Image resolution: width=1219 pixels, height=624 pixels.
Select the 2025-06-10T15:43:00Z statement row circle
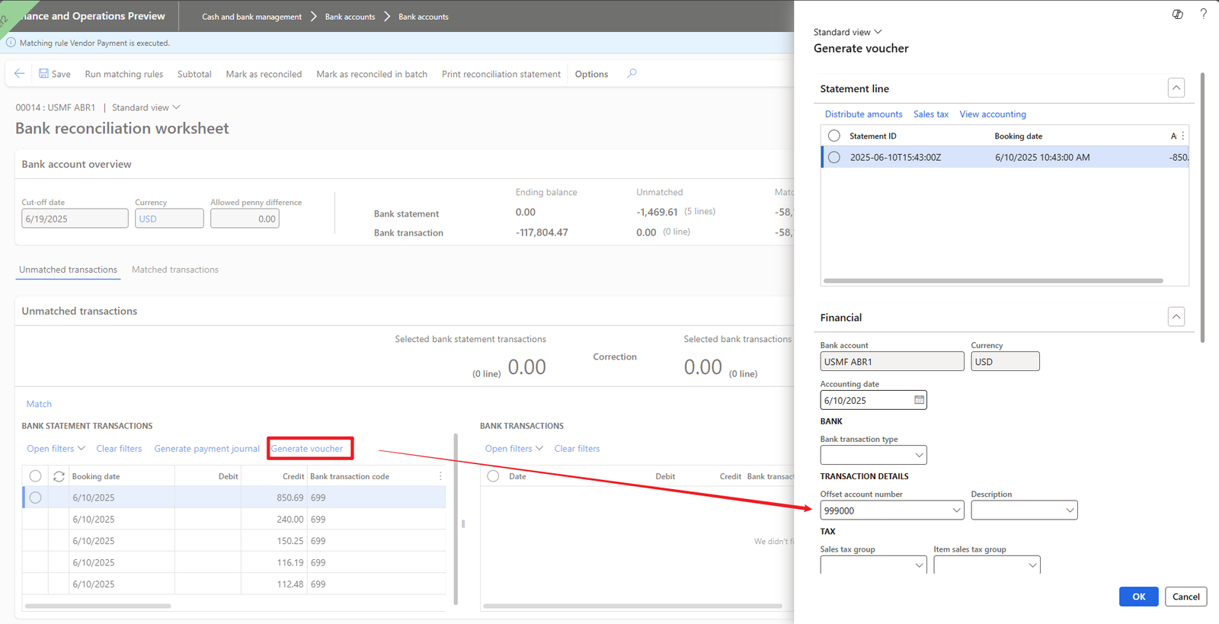click(834, 157)
